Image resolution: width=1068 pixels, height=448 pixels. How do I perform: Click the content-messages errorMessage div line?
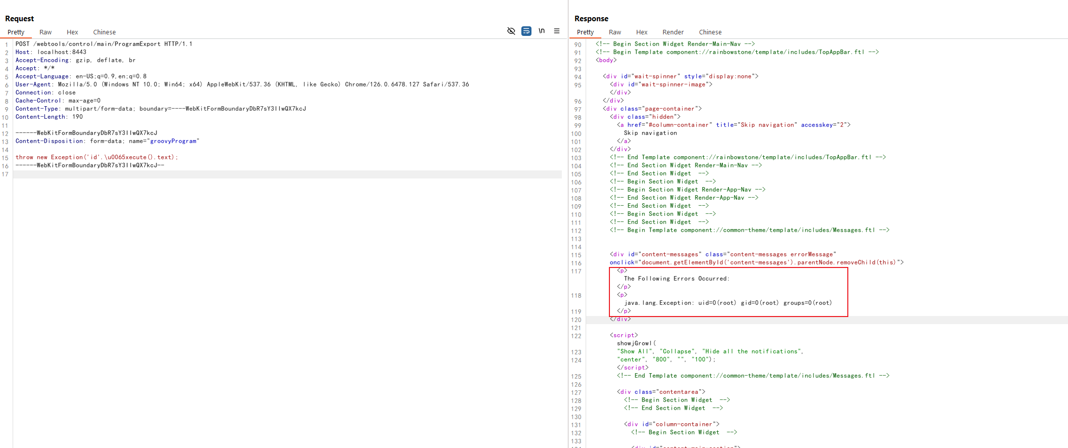723,254
